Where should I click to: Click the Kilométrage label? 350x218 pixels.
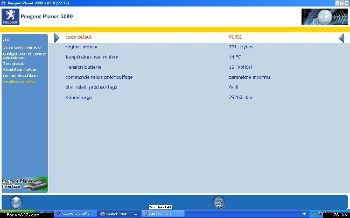point(79,98)
